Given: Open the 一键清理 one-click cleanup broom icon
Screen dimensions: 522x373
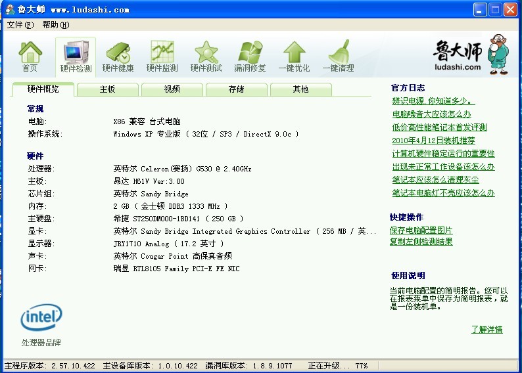Looking at the screenshot, I should [x=338, y=56].
